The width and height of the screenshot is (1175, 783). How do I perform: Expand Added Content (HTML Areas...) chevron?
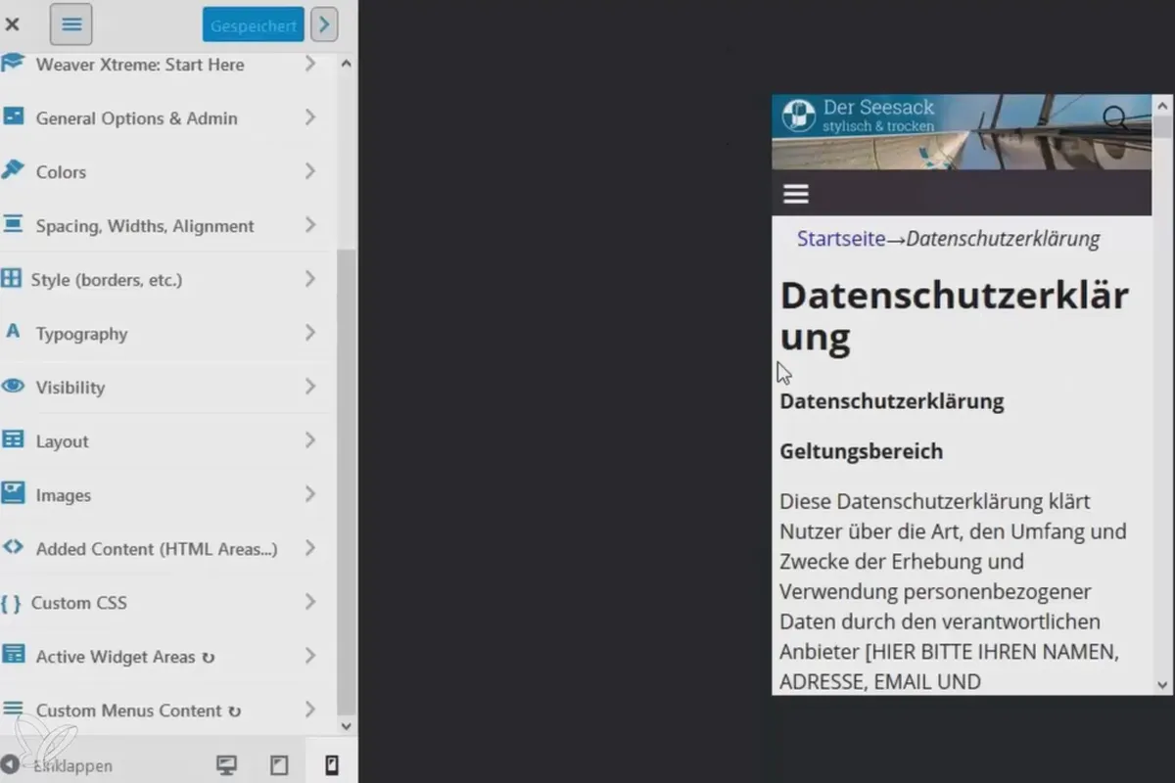[x=309, y=548]
